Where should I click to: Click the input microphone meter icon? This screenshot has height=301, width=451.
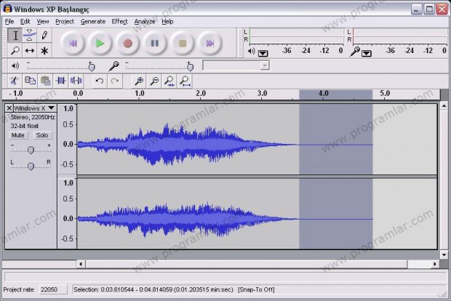pyautogui.click(x=355, y=52)
